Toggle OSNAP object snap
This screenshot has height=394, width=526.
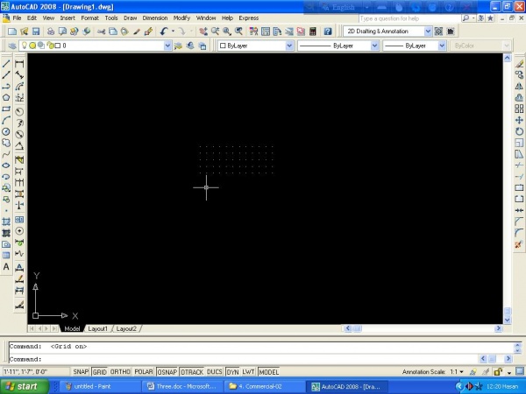click(x=167, y=372)
